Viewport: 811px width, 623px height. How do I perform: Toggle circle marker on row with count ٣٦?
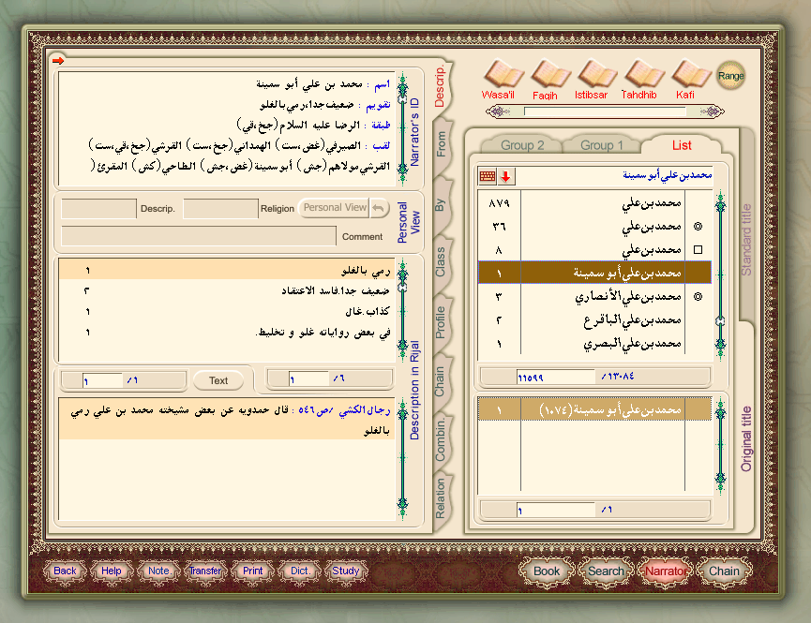tap(698, 226)
